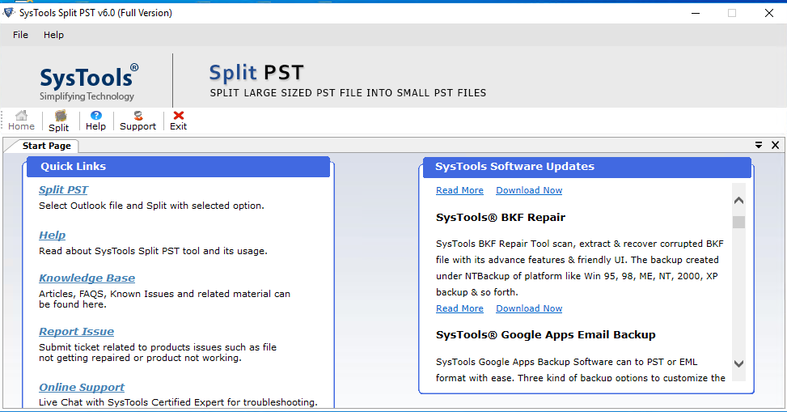Click the updates panel scrollbar thumb
The height and width of the screenshot is (412, 787).
pos(738,222)
